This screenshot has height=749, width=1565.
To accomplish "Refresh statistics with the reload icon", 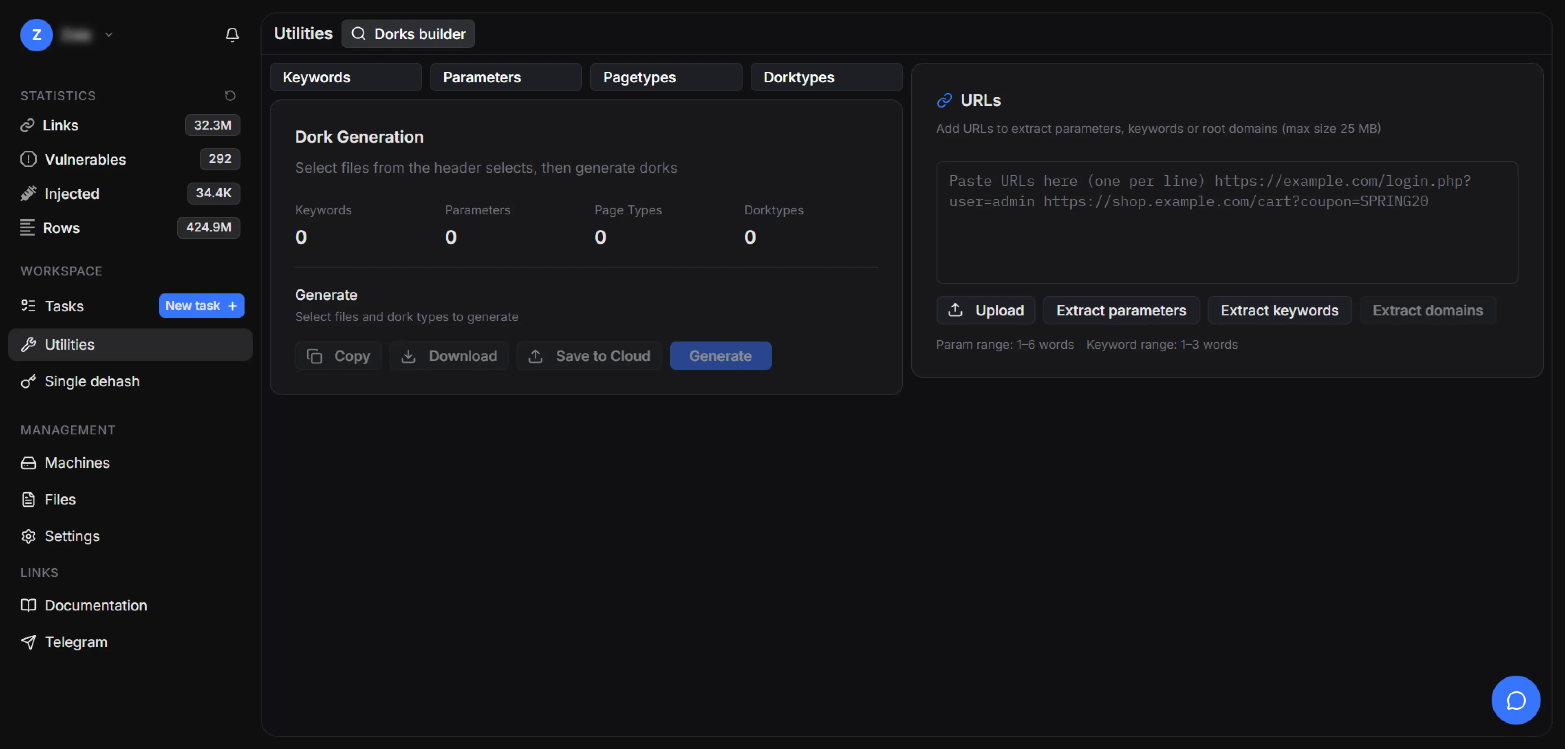I will [x=229, y=95].
